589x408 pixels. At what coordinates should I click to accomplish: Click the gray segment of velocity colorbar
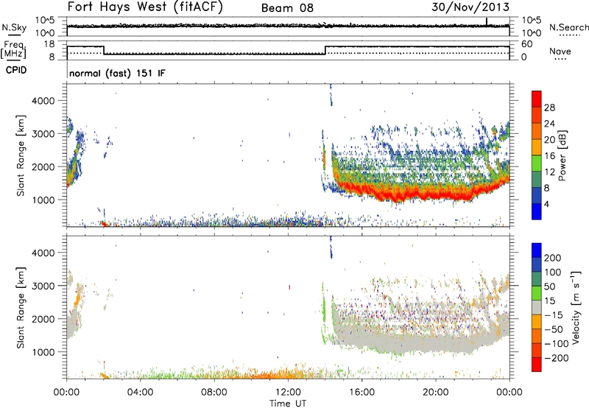coord(537,308)
